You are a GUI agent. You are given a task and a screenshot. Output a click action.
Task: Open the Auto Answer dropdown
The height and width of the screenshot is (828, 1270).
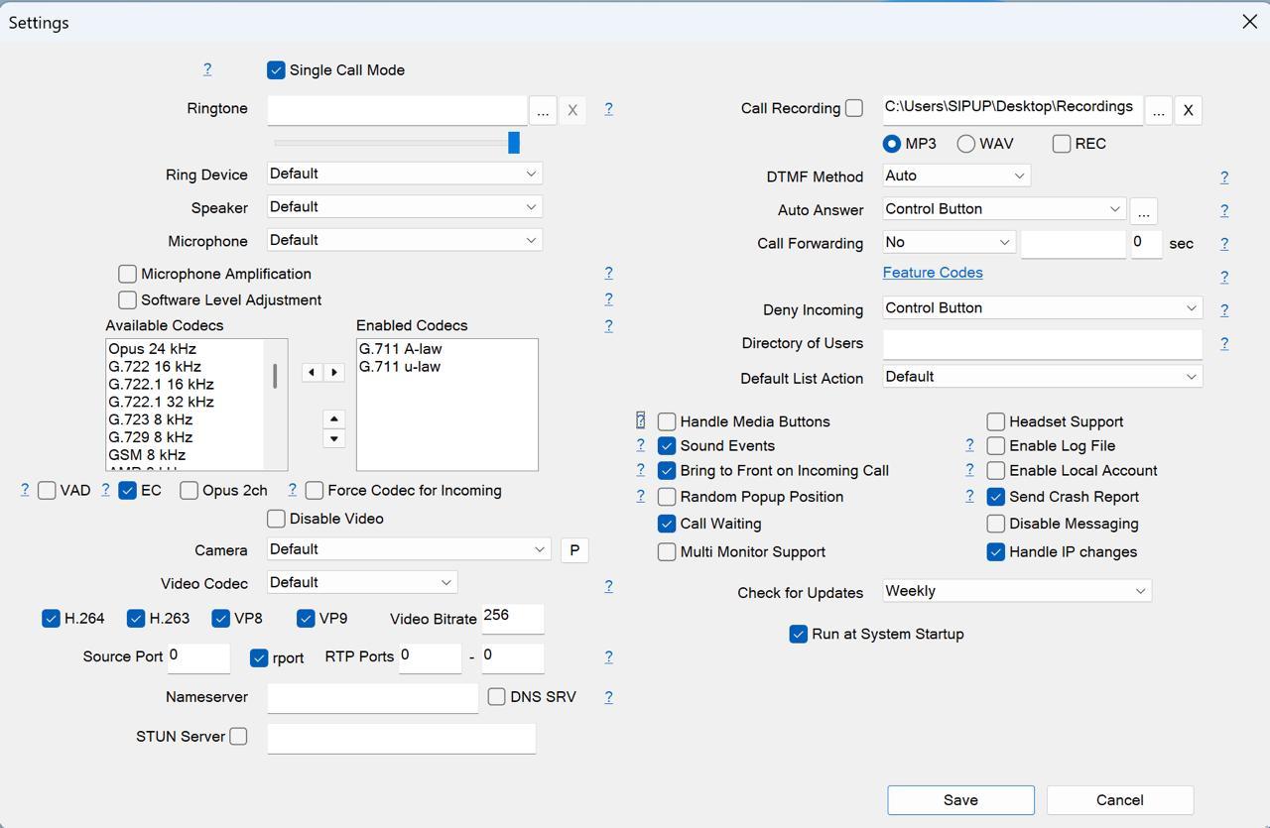pos(1003,209)
